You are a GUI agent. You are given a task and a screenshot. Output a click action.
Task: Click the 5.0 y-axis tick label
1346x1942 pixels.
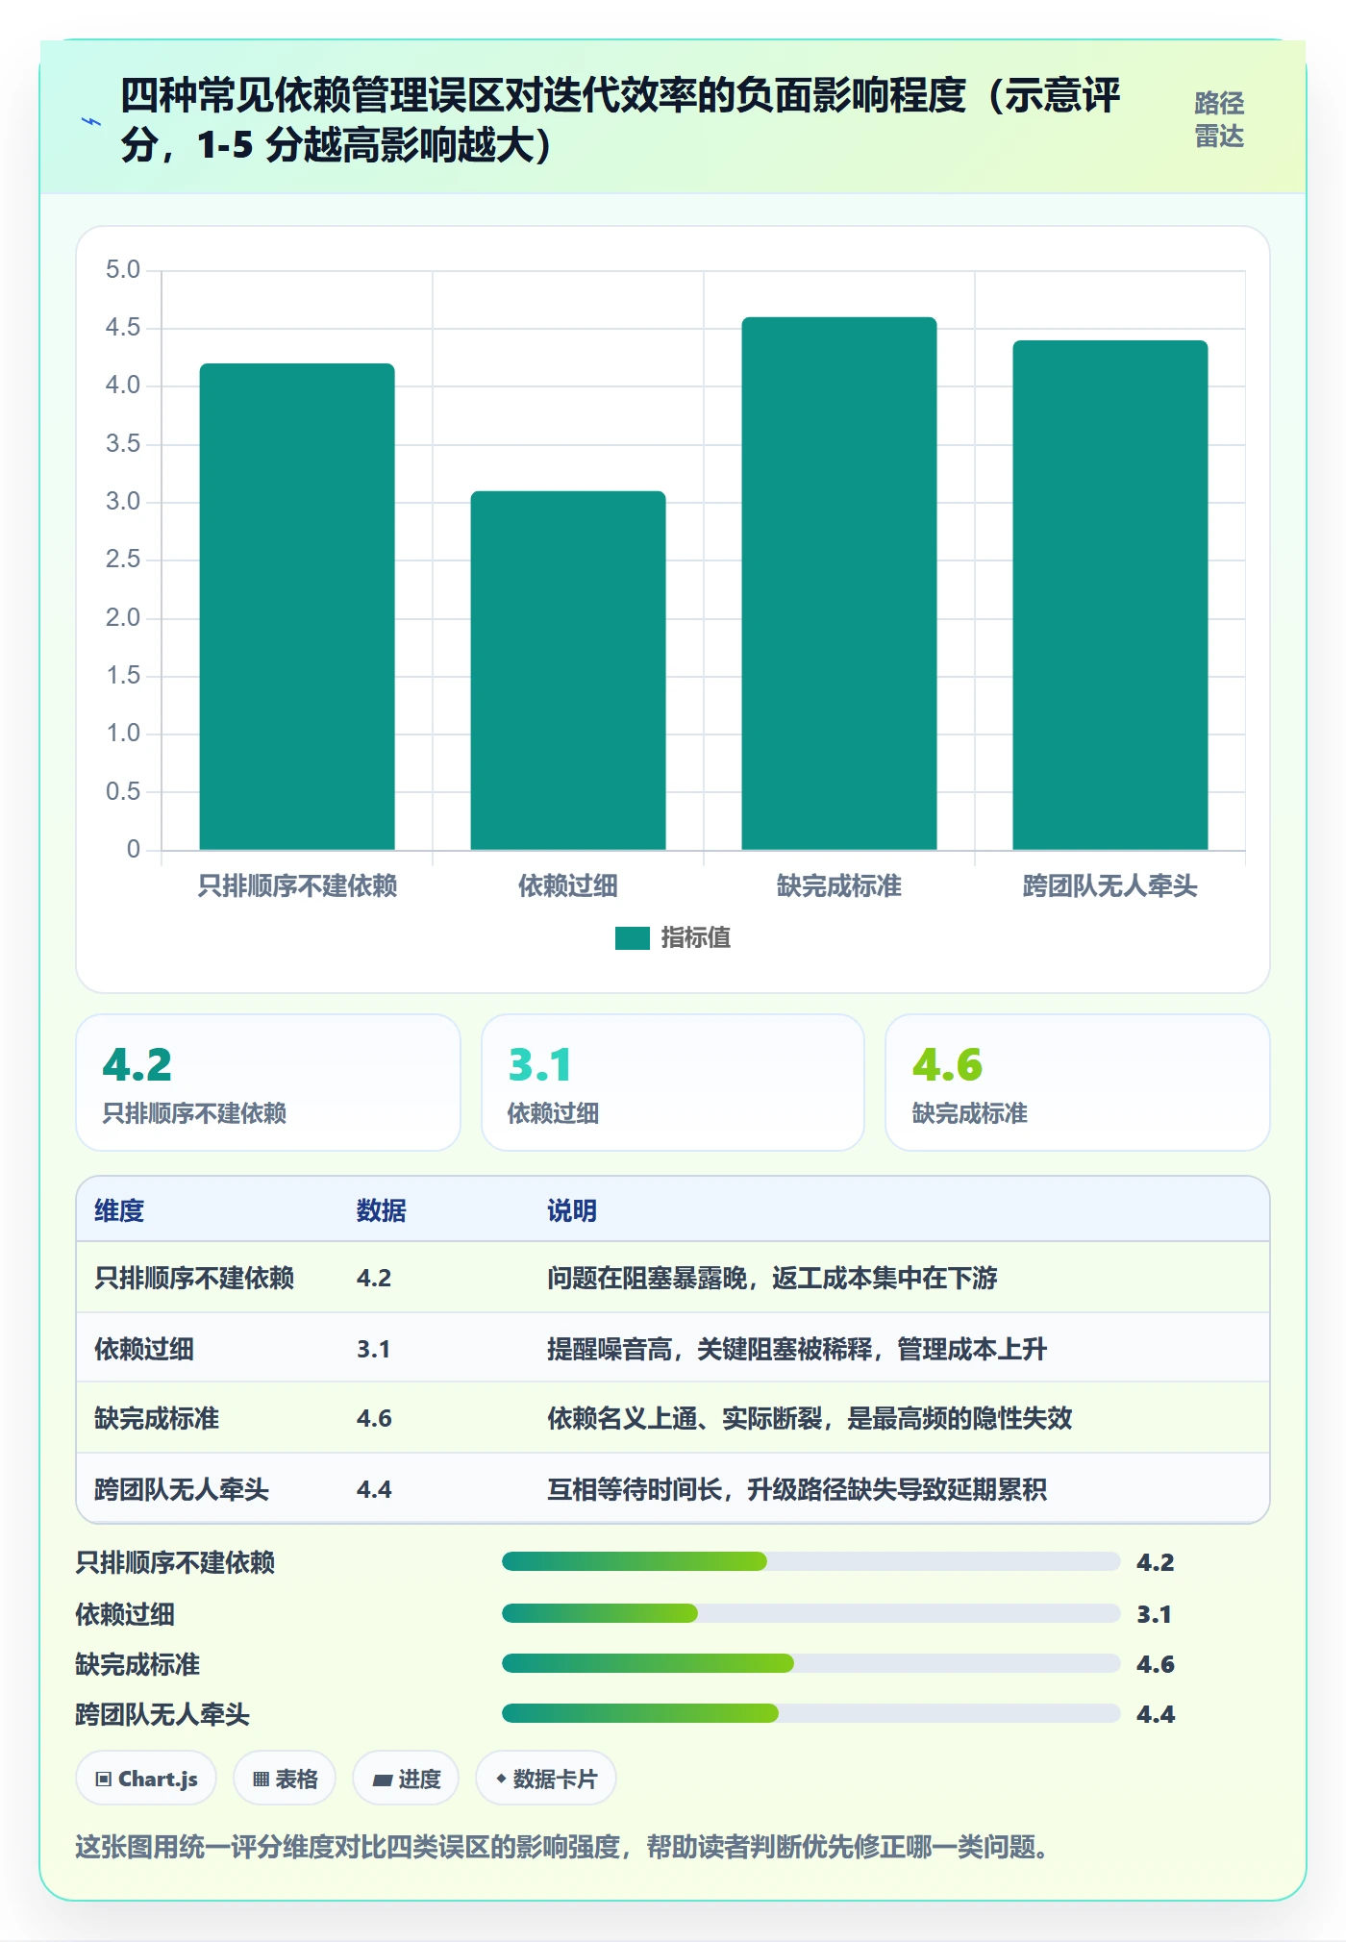(x=123, y=269)
